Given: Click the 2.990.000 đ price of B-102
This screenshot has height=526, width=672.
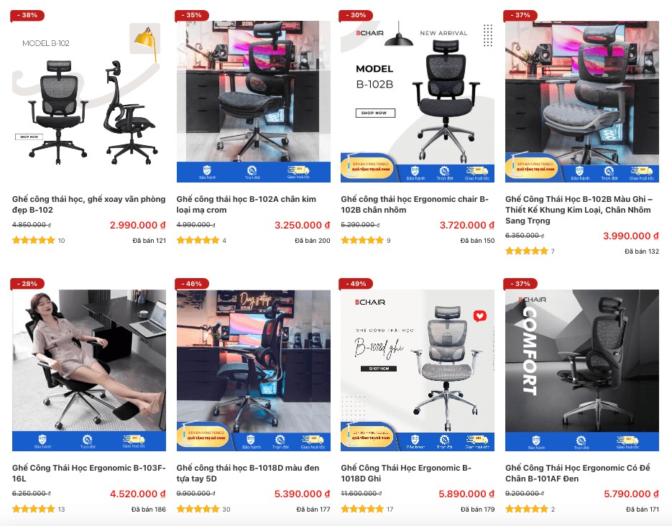Looking at the screenshot, I should pyautogui.click(x=137, y=226).
